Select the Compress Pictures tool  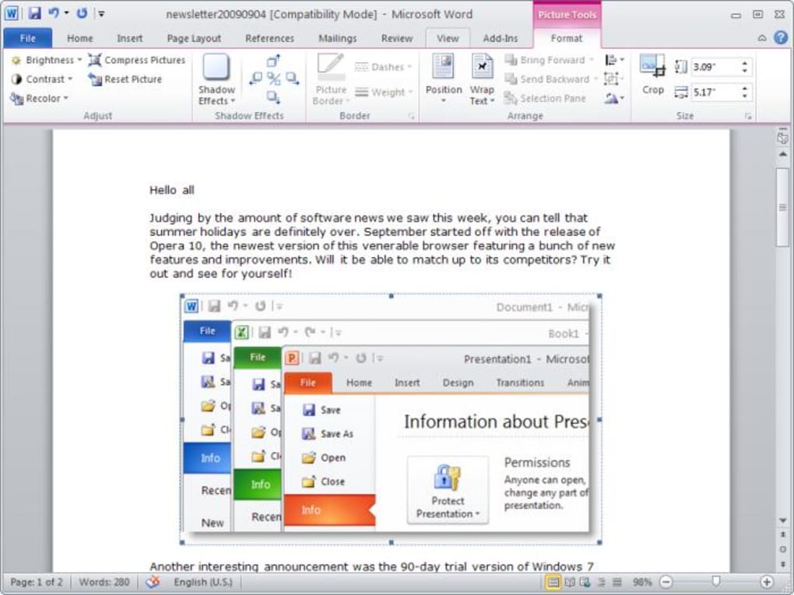[x=137, y=59]
